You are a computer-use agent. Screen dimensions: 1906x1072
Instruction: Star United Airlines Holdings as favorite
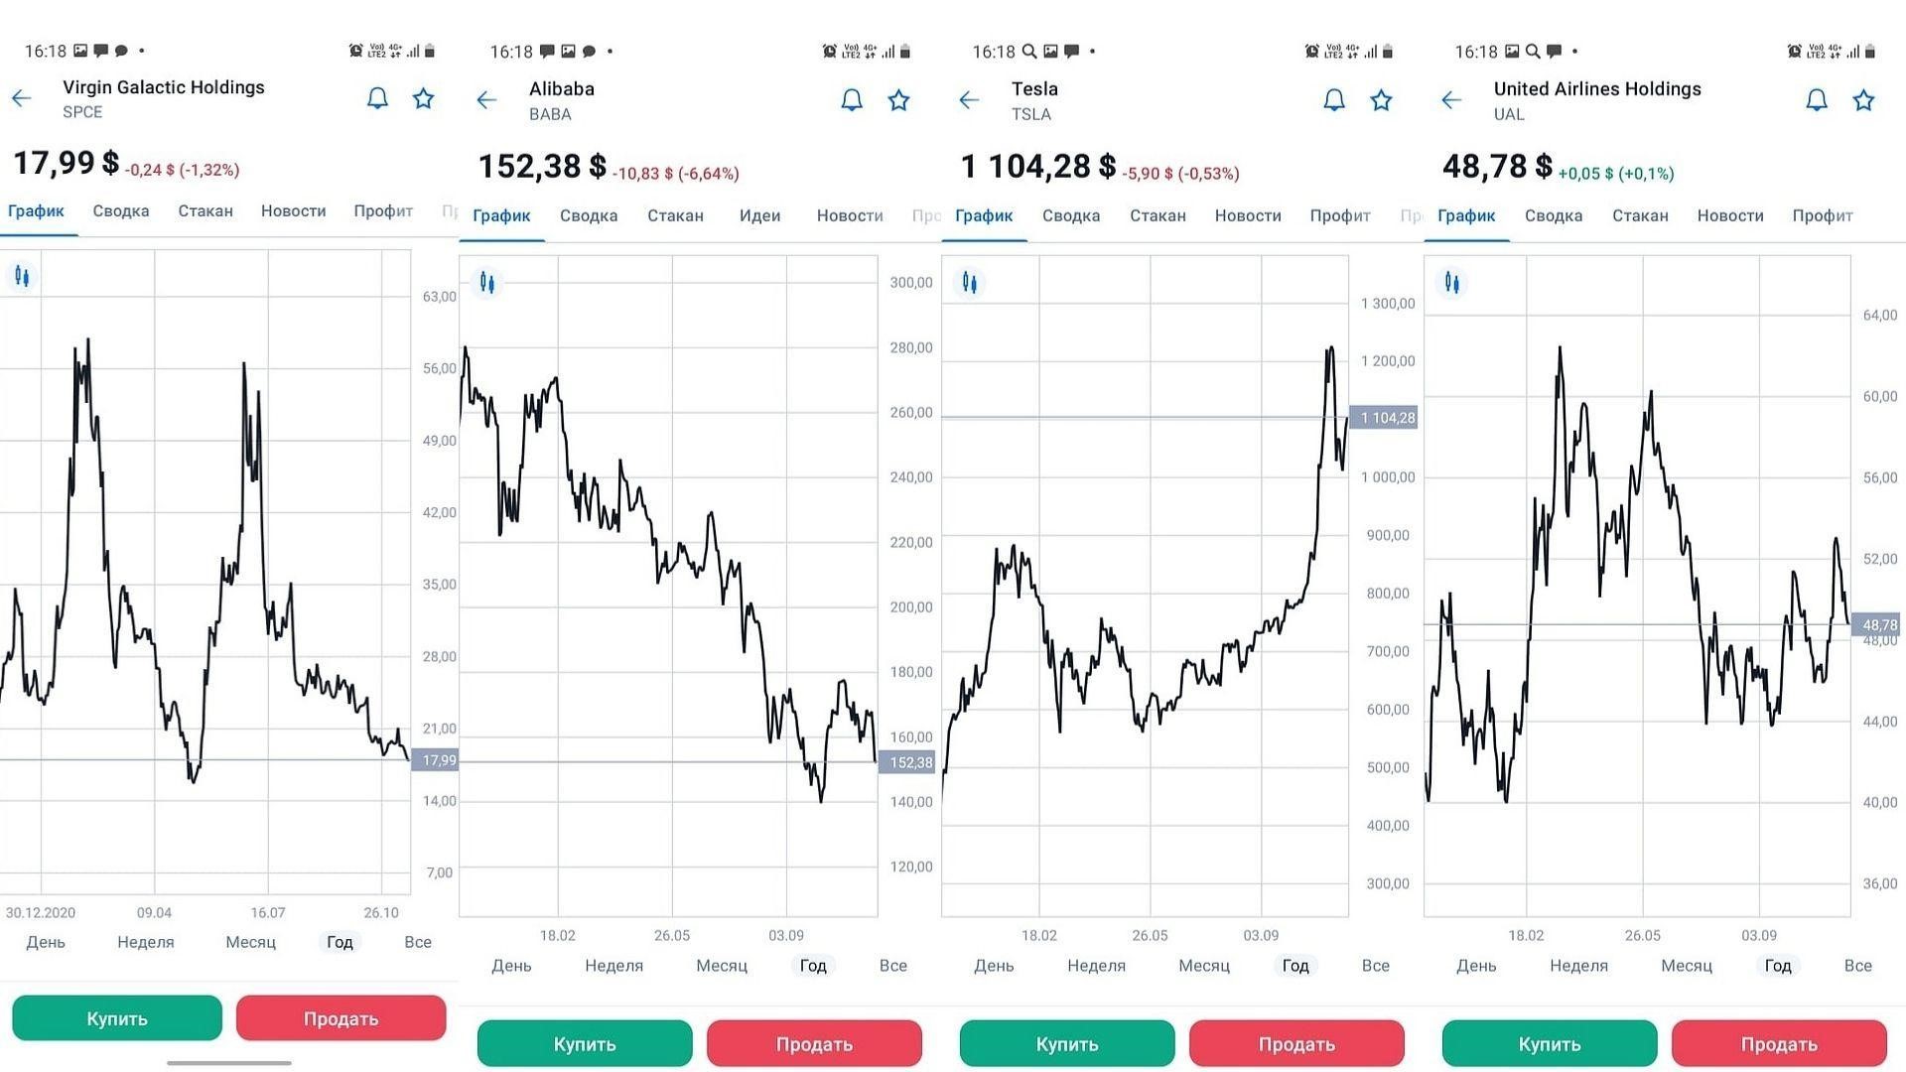[x=1863, y=100]
